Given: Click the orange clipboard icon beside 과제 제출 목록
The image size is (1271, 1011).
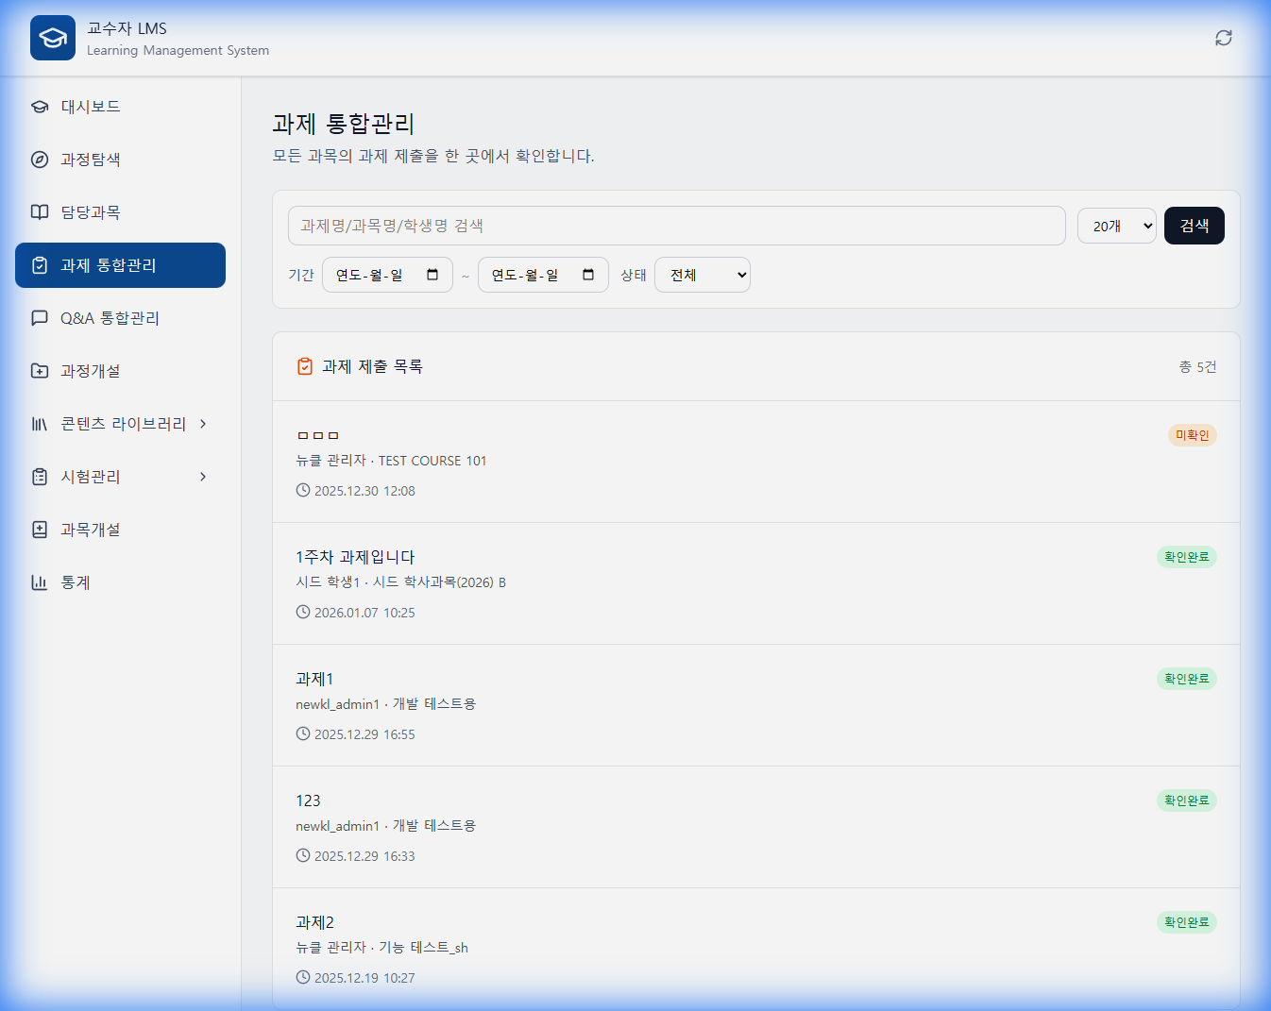Looking at the screenshot, I should [x=304, y=366].
